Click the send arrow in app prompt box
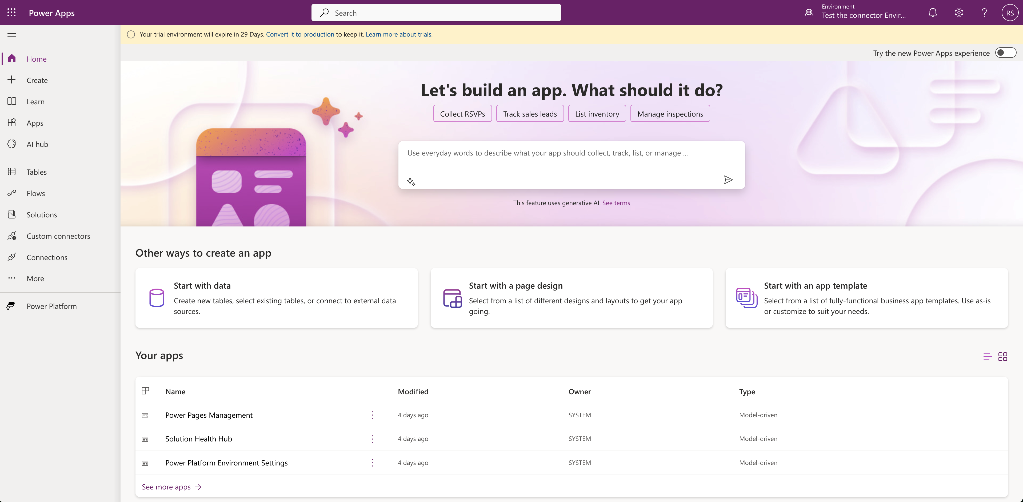The image size is (1023, 502). 728,180
